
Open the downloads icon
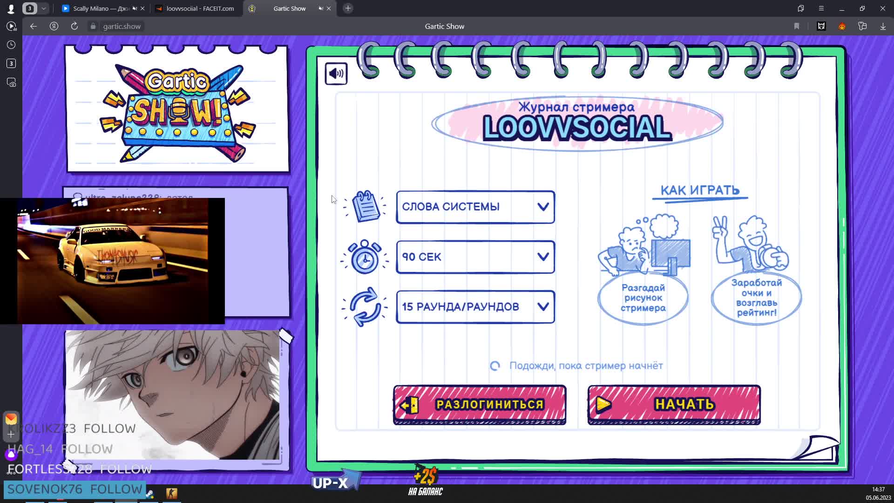point(883,26)
